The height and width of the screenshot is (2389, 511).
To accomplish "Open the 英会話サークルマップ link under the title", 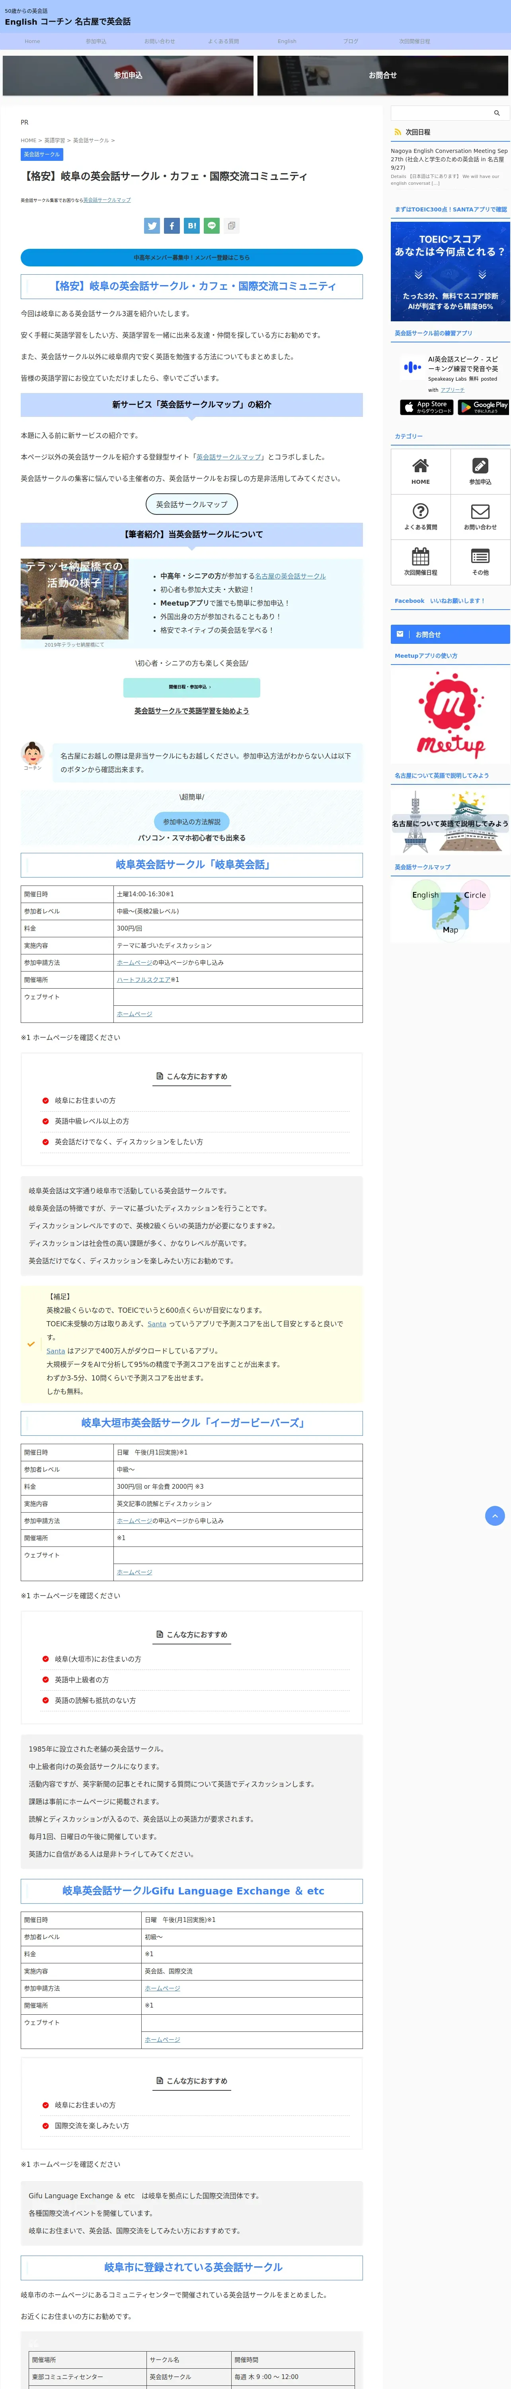I will (107, 200).
